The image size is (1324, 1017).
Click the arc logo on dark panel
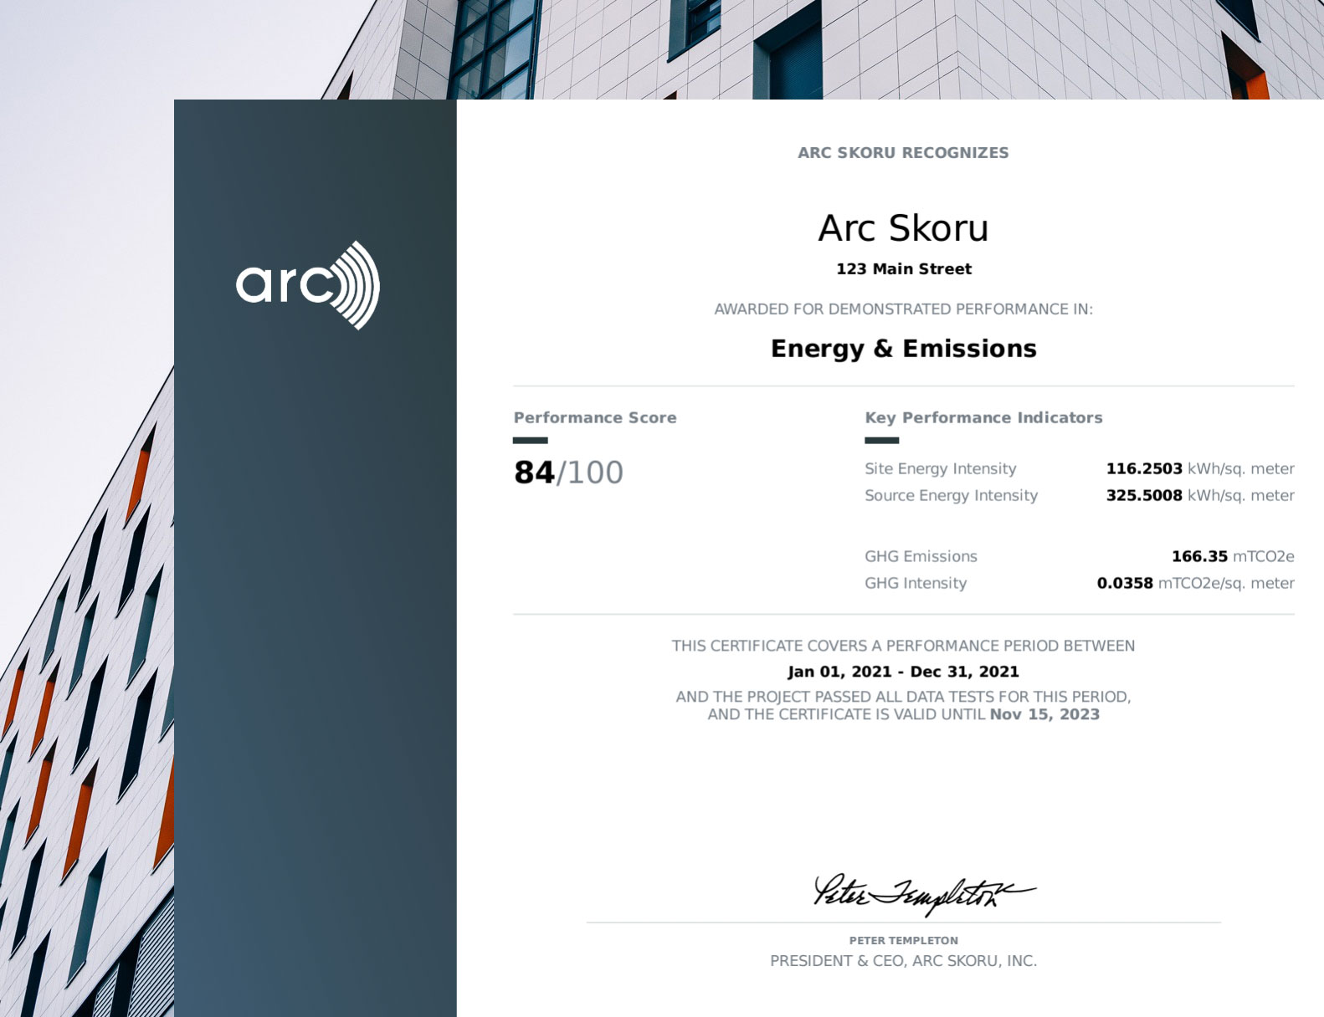point(308,285)
